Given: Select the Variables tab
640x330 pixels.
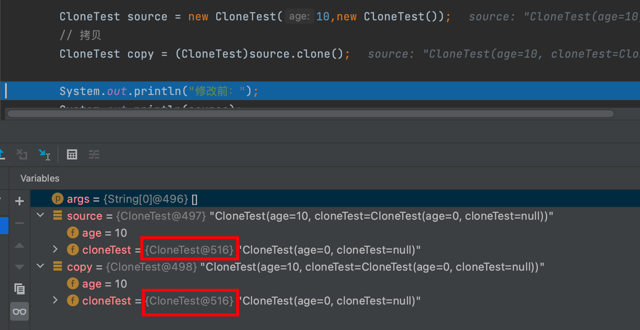Looking at the screenshot, I should pos(40,179).
